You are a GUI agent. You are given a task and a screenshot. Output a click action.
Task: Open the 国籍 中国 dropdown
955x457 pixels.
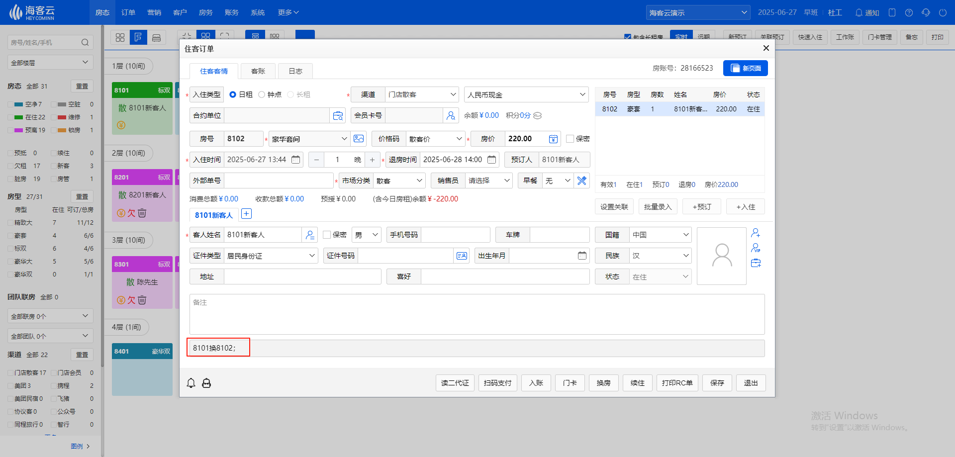(661, 235)
